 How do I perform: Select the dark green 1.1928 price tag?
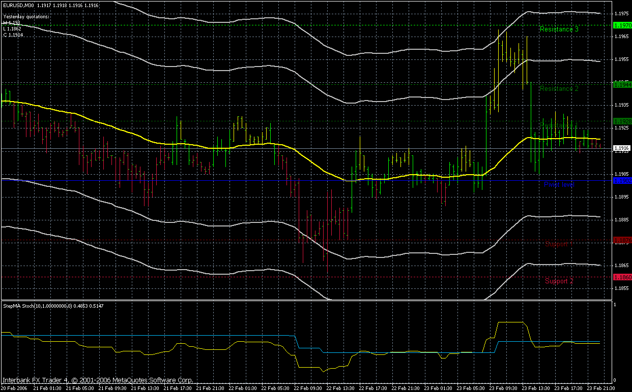coord(622,121)
